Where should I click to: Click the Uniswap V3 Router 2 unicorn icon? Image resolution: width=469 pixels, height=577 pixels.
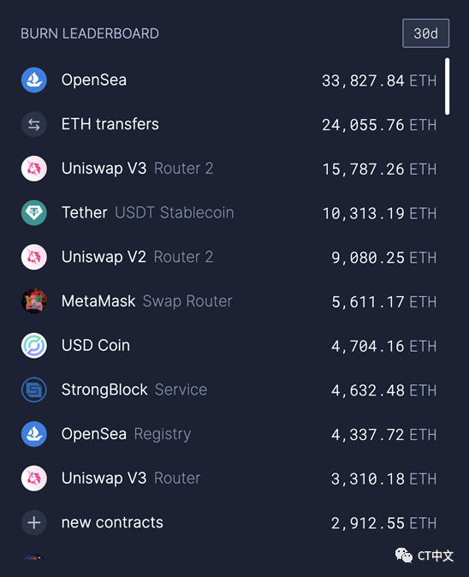tap(34, 169)
